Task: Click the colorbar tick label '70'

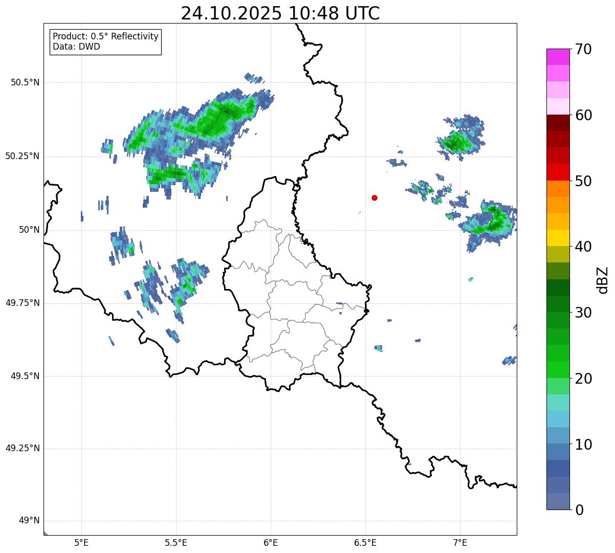Action: point(583,49)
